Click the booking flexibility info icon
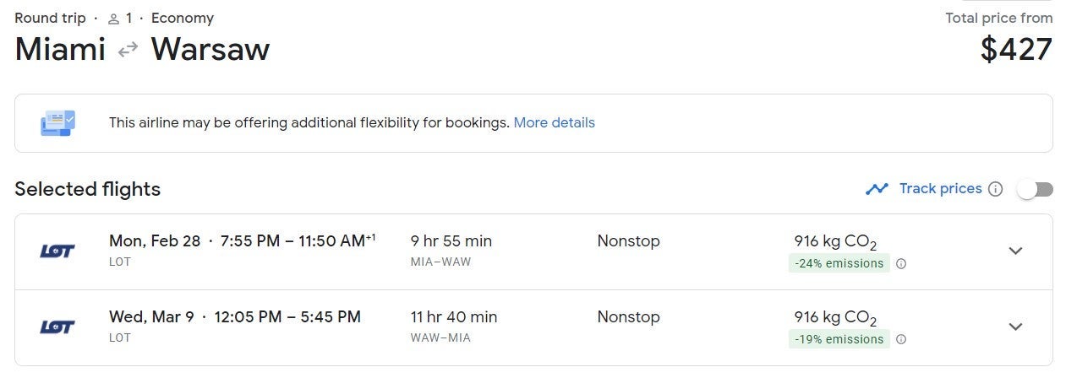1066x378 pixels. (58, 123)
